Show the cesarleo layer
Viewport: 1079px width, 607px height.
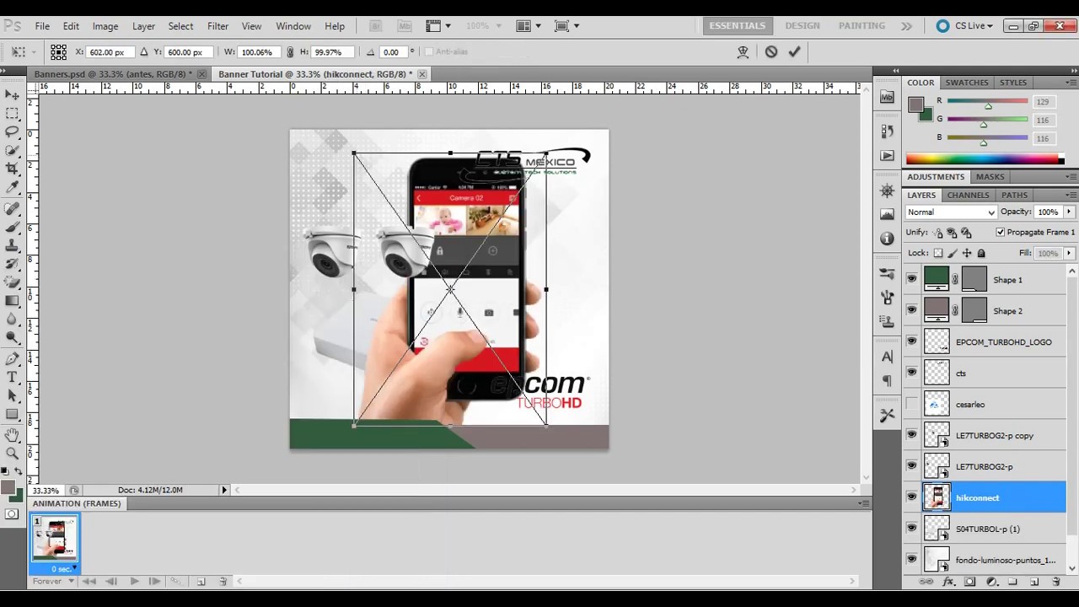click(x=911, y=404)
